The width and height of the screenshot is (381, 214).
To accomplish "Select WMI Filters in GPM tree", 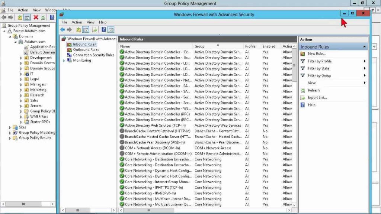I will (x=39, y=116).
